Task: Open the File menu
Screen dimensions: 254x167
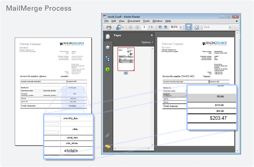Action: (x=106, y=21)
